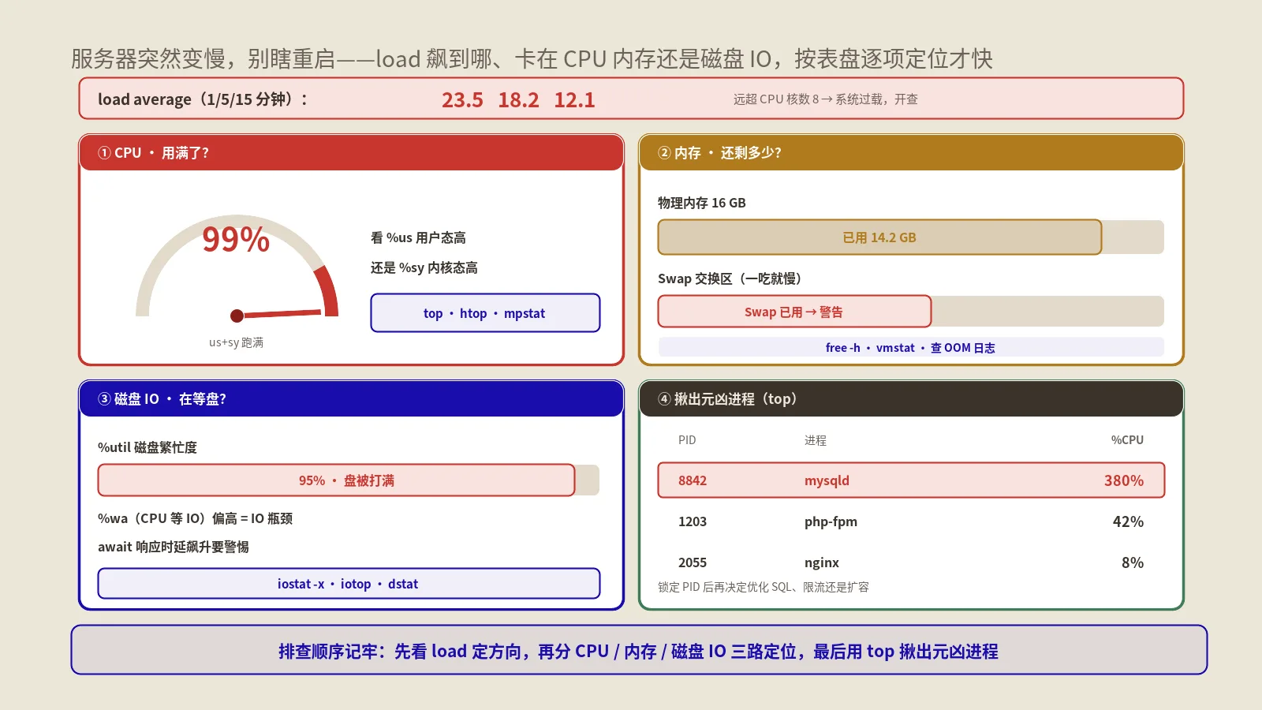Click the load average value 23.5

(462, 100)
